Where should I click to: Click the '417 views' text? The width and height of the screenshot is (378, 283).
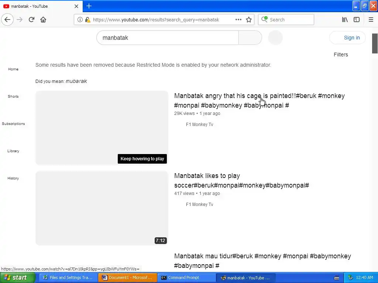(184, 193)
